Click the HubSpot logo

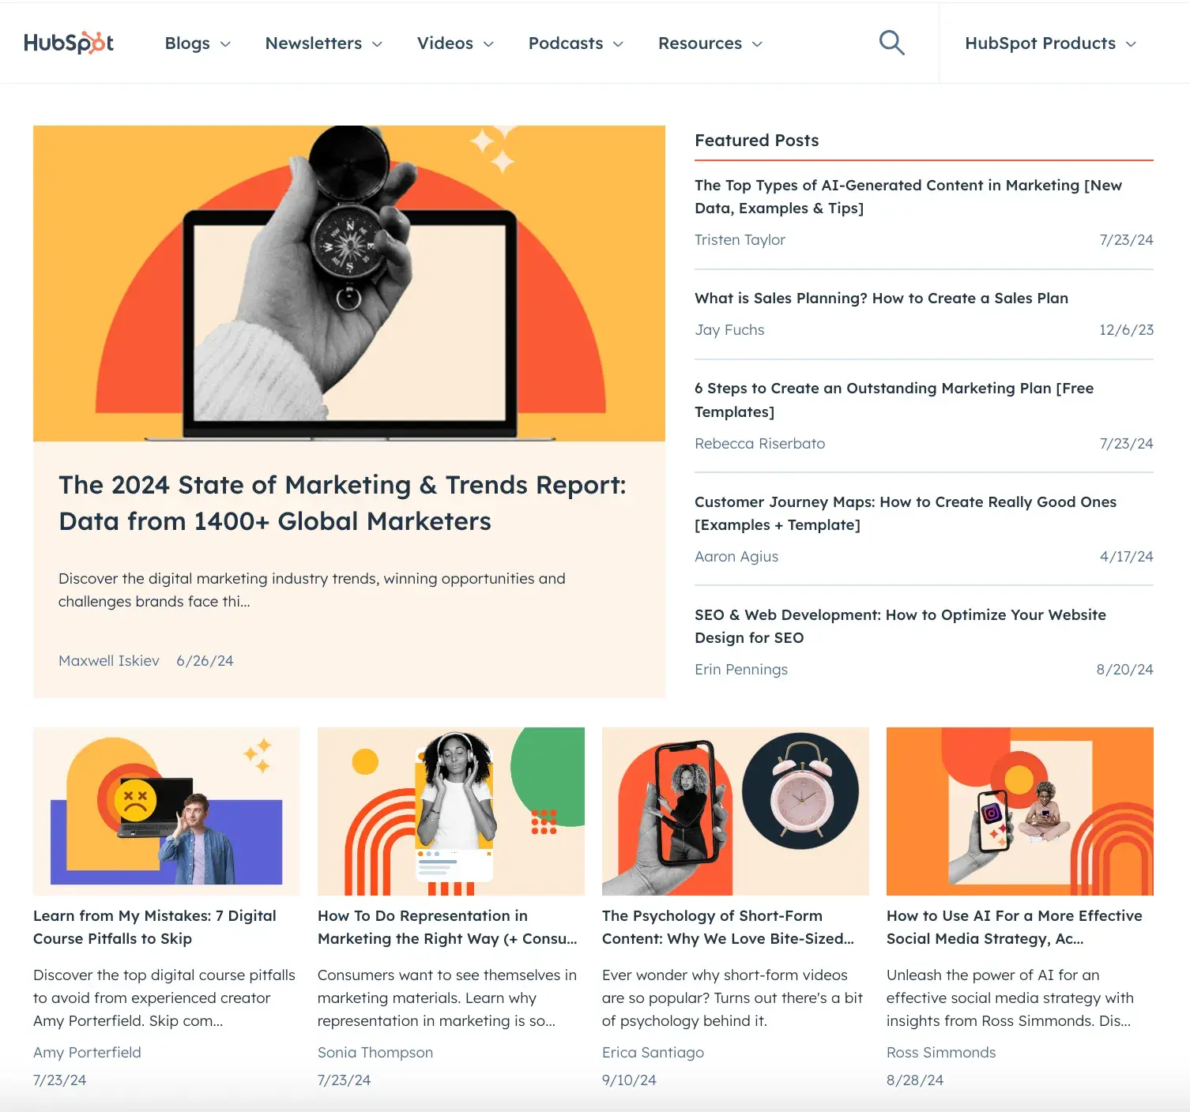tap(69, 43)
